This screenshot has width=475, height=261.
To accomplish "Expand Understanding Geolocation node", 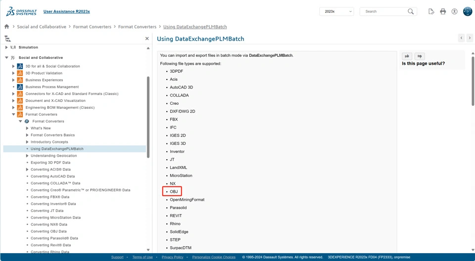I will click(27, 156).
